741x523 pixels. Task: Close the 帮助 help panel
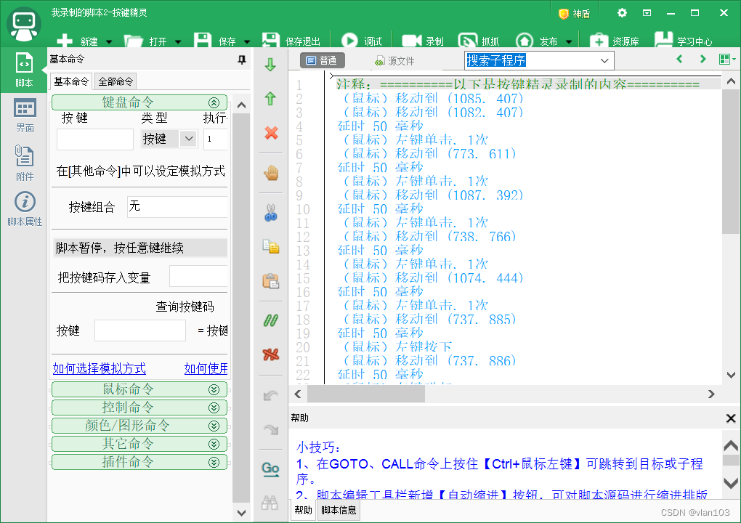[x=731, y=418]
